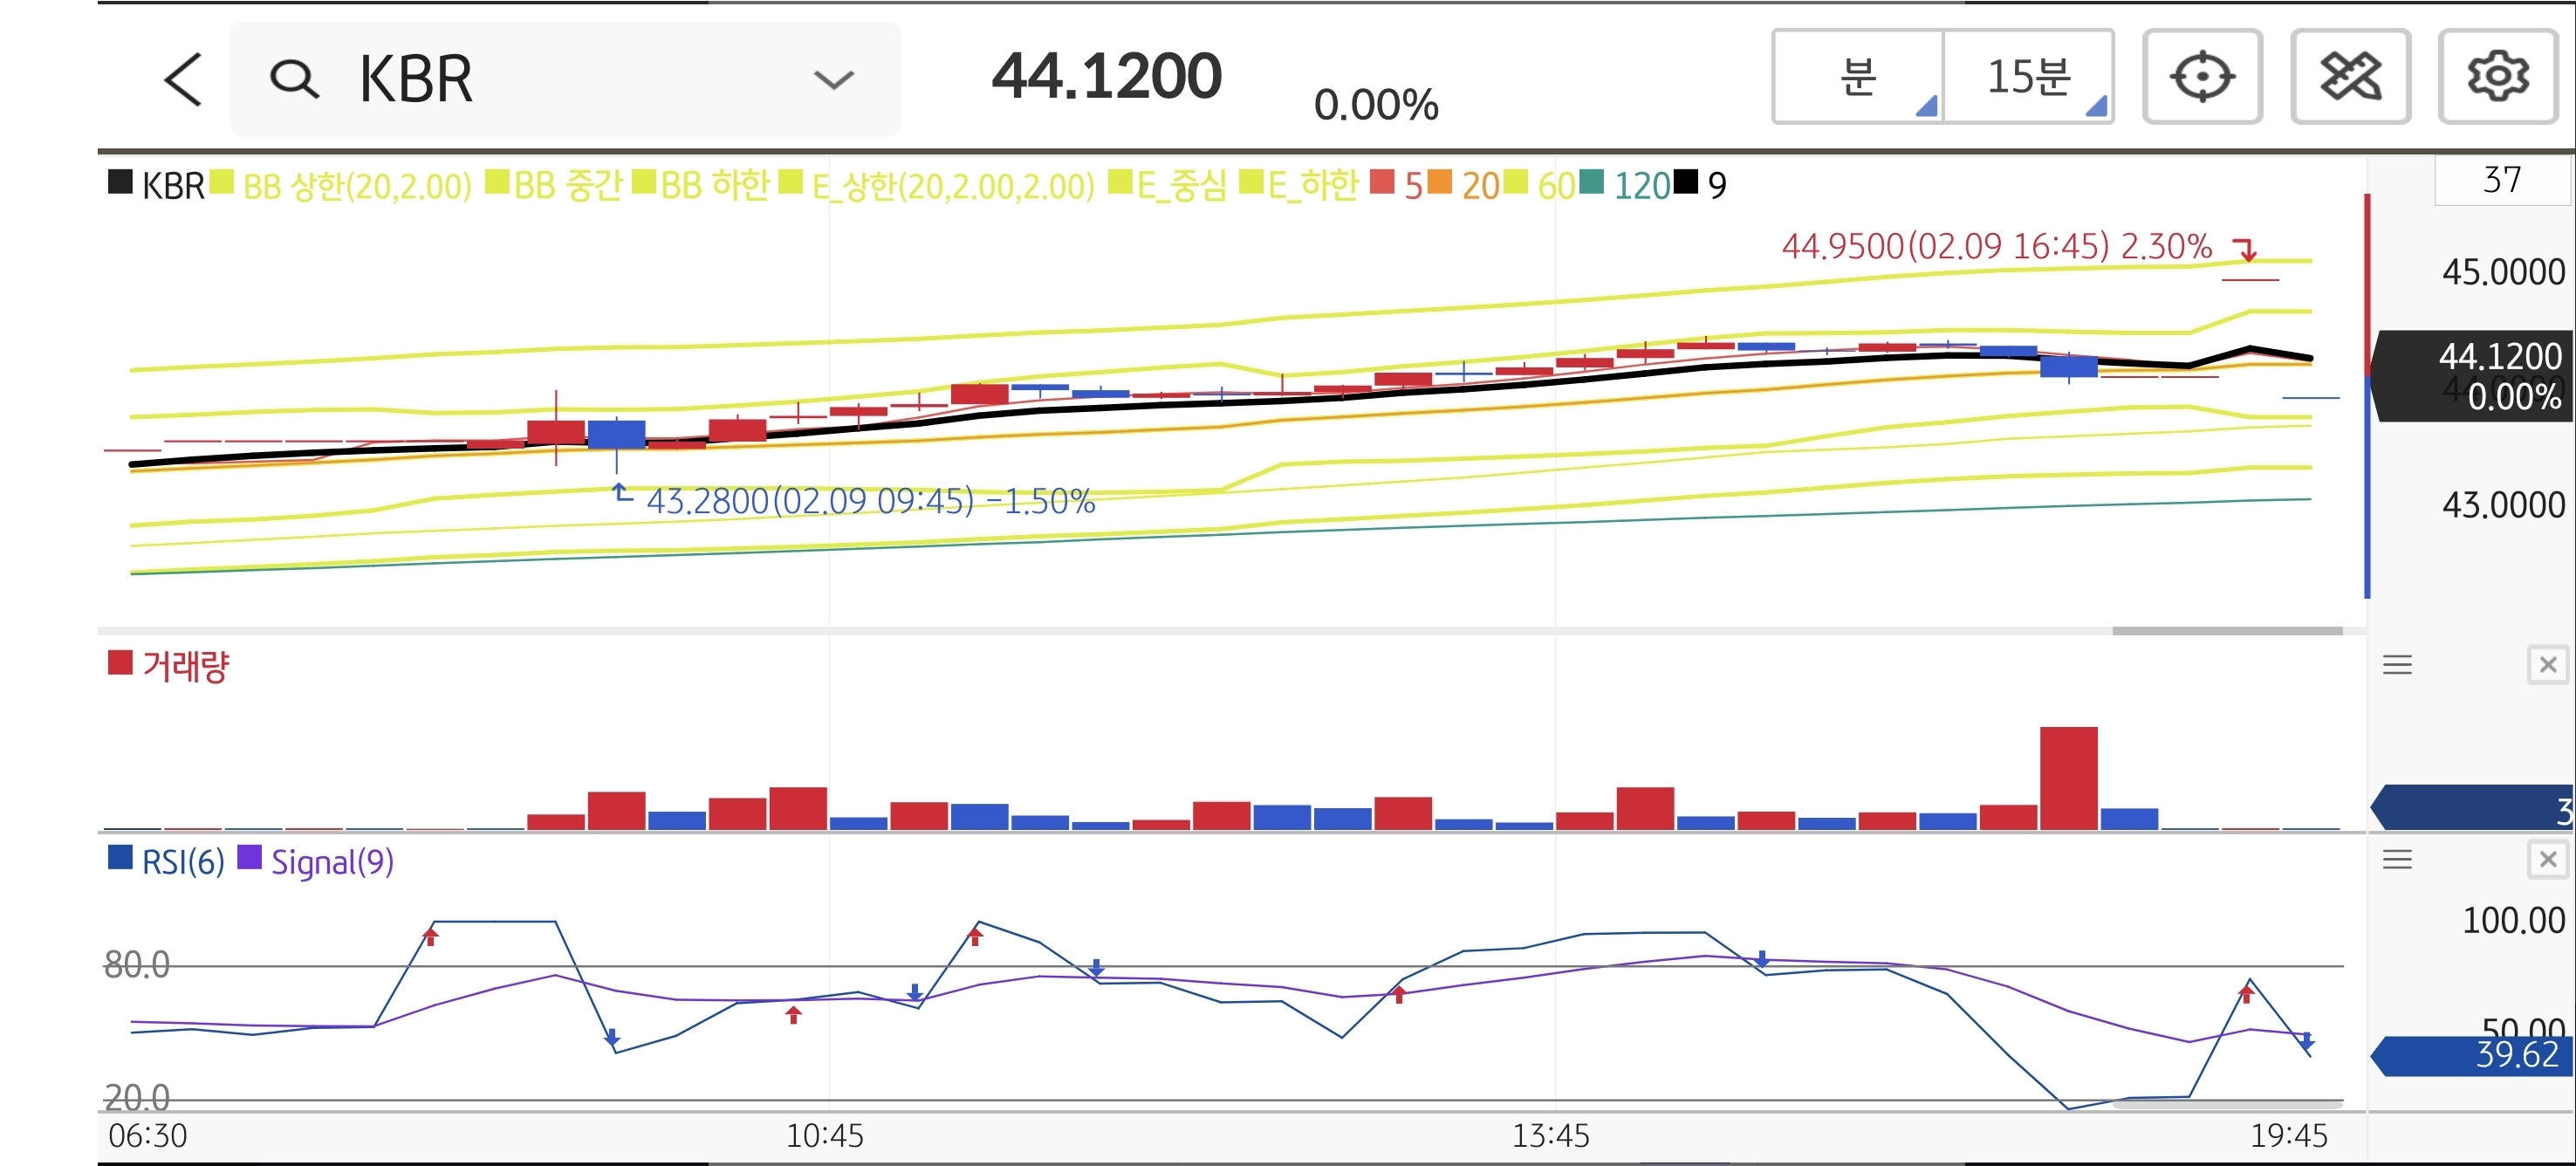
Task: Click the 거래량 volume legend label
Action: click(185, 666)
